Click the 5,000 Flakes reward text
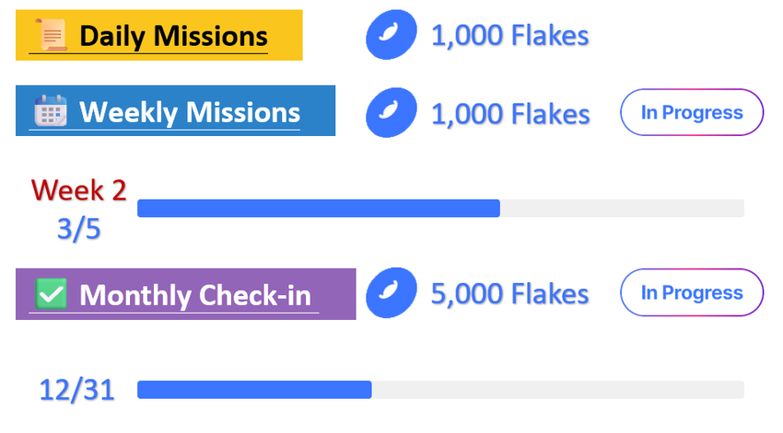The width and height of the screenshot is (783, 433). [x=509, y=294]
